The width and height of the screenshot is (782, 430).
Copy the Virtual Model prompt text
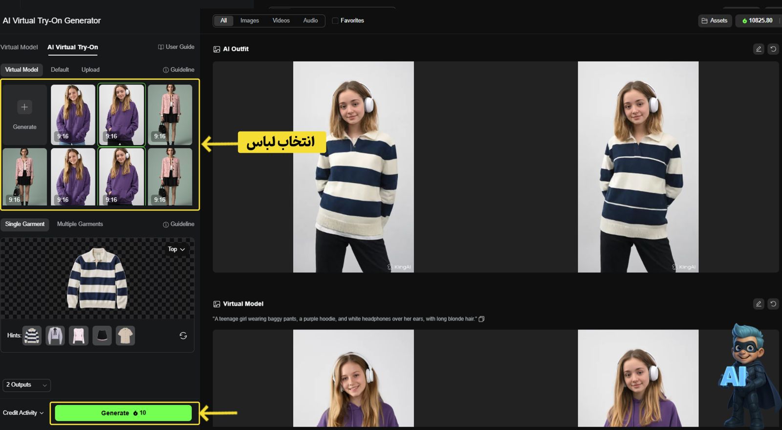pyautogui.click(x=481, y=319)
